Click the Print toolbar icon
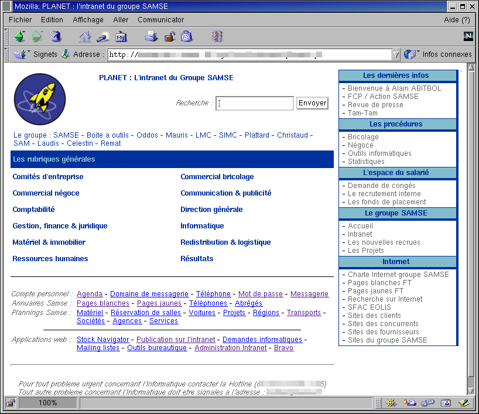 click(152, 37)
